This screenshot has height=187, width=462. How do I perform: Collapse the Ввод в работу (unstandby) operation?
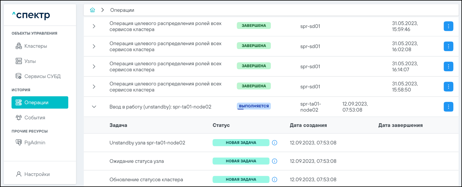[x=94, y=107]
